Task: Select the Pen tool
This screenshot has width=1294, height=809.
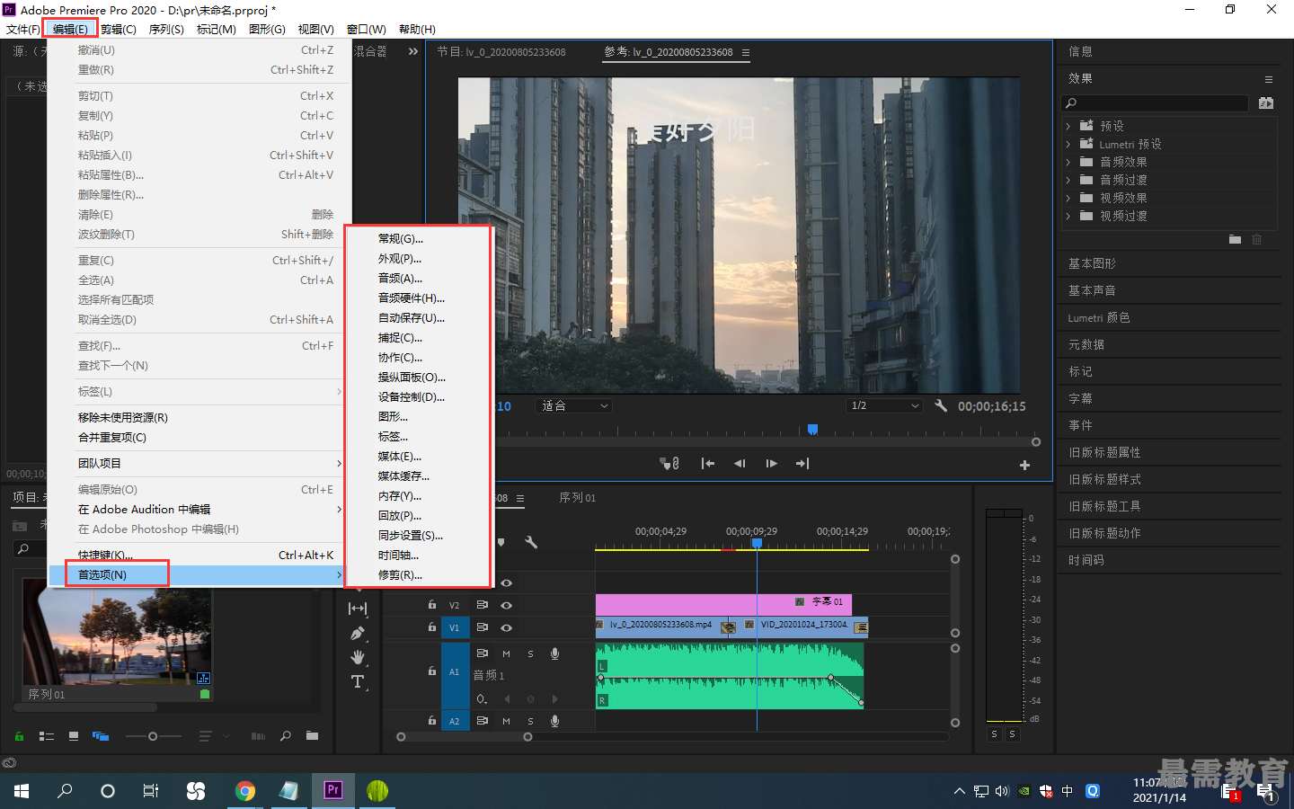Action: (x=358, y=633)
